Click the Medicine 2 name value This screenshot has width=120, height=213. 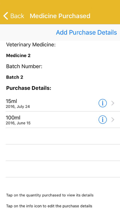(x=18, y=56)
